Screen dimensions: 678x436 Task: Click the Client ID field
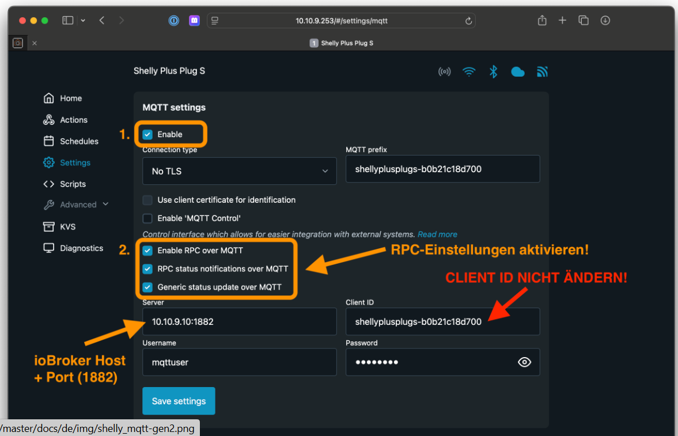443,321
